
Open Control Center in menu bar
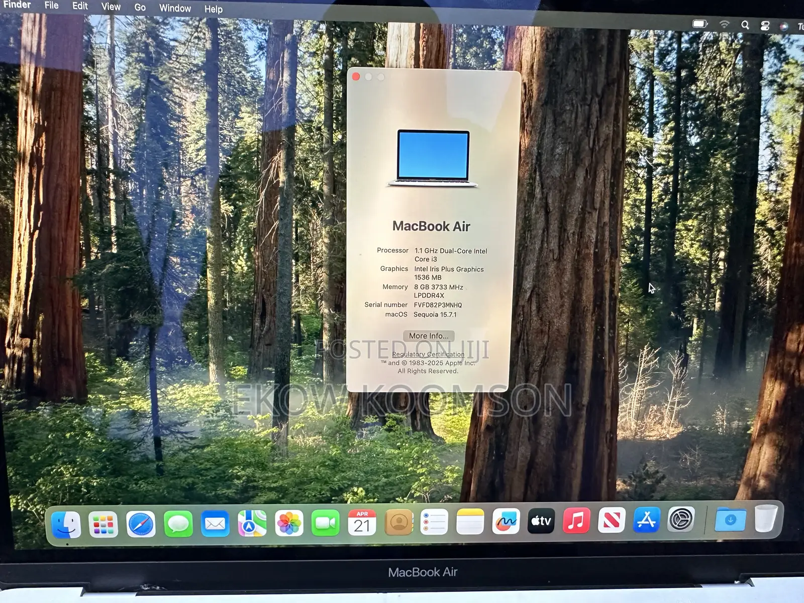(765, 26)
